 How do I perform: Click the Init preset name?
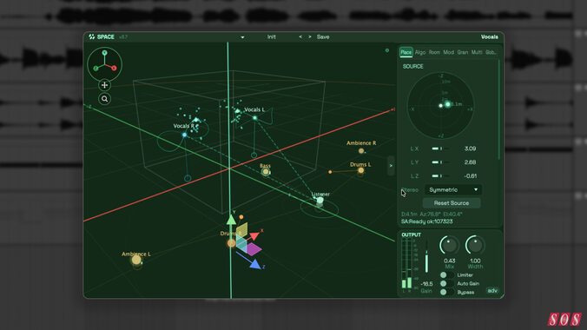272,36
